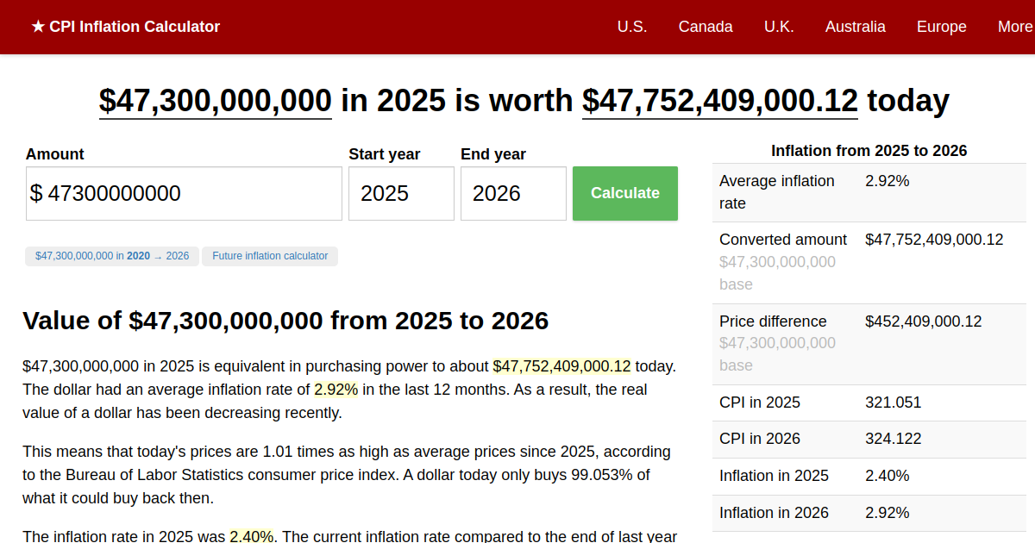Click the $47,300,000,000 in 2020 → 2026 chip

pos(111,256)
